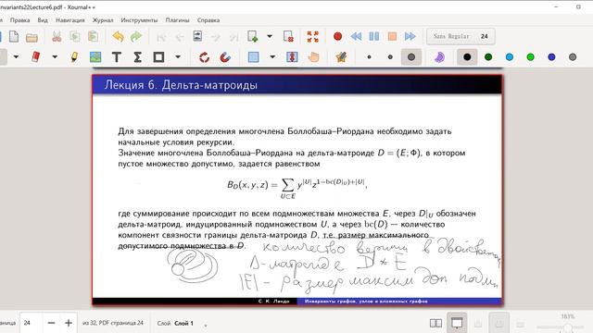Viewport: 593px width, 333px height.
Task: Increase page number with plus button
Action: (x=69, y=323)
